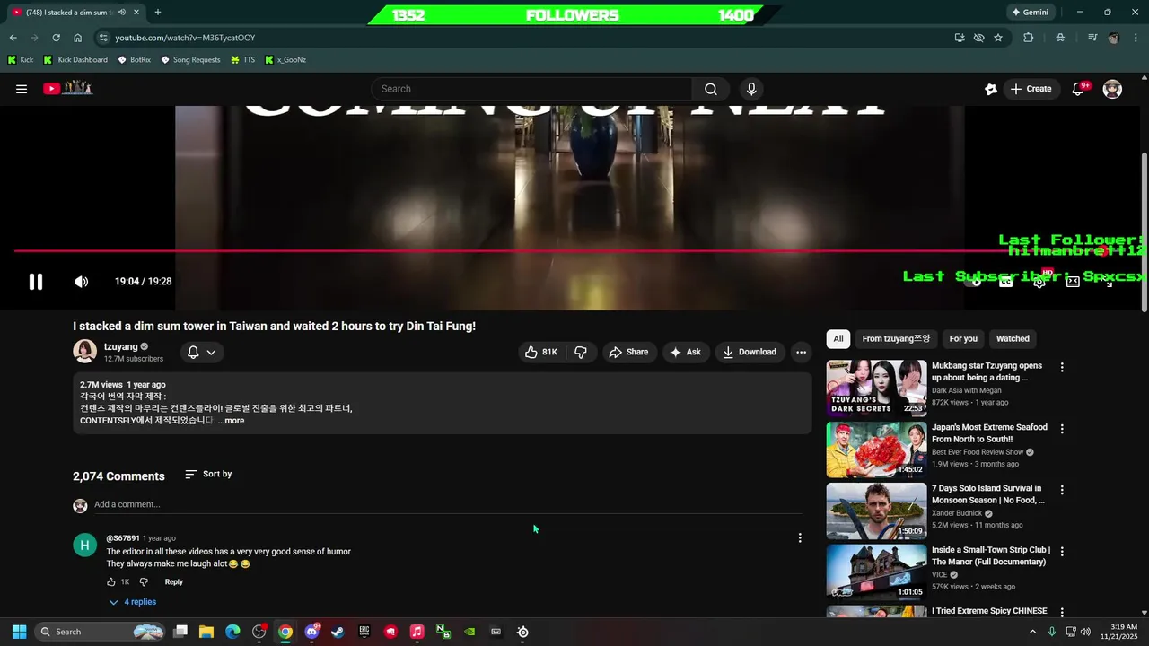Mute the video volume icon
Viewport: 1149px width, 646px height.
pyautogui.click(x=81, y=282)
